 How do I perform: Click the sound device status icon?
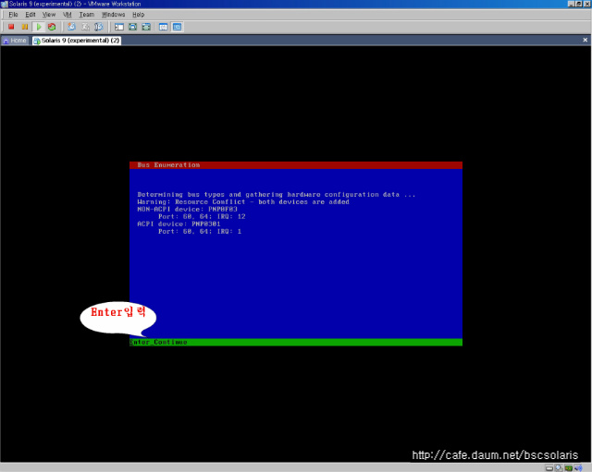click(x=578, y=468)
